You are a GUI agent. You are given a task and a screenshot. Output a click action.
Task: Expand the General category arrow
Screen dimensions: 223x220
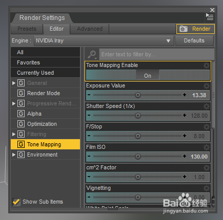coord(14,83)
